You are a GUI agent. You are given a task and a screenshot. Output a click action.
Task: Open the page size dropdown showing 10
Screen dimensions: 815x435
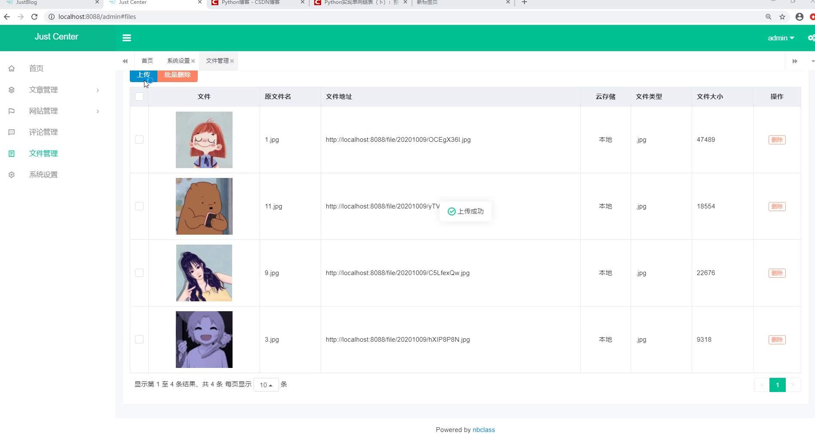[266, 385]
